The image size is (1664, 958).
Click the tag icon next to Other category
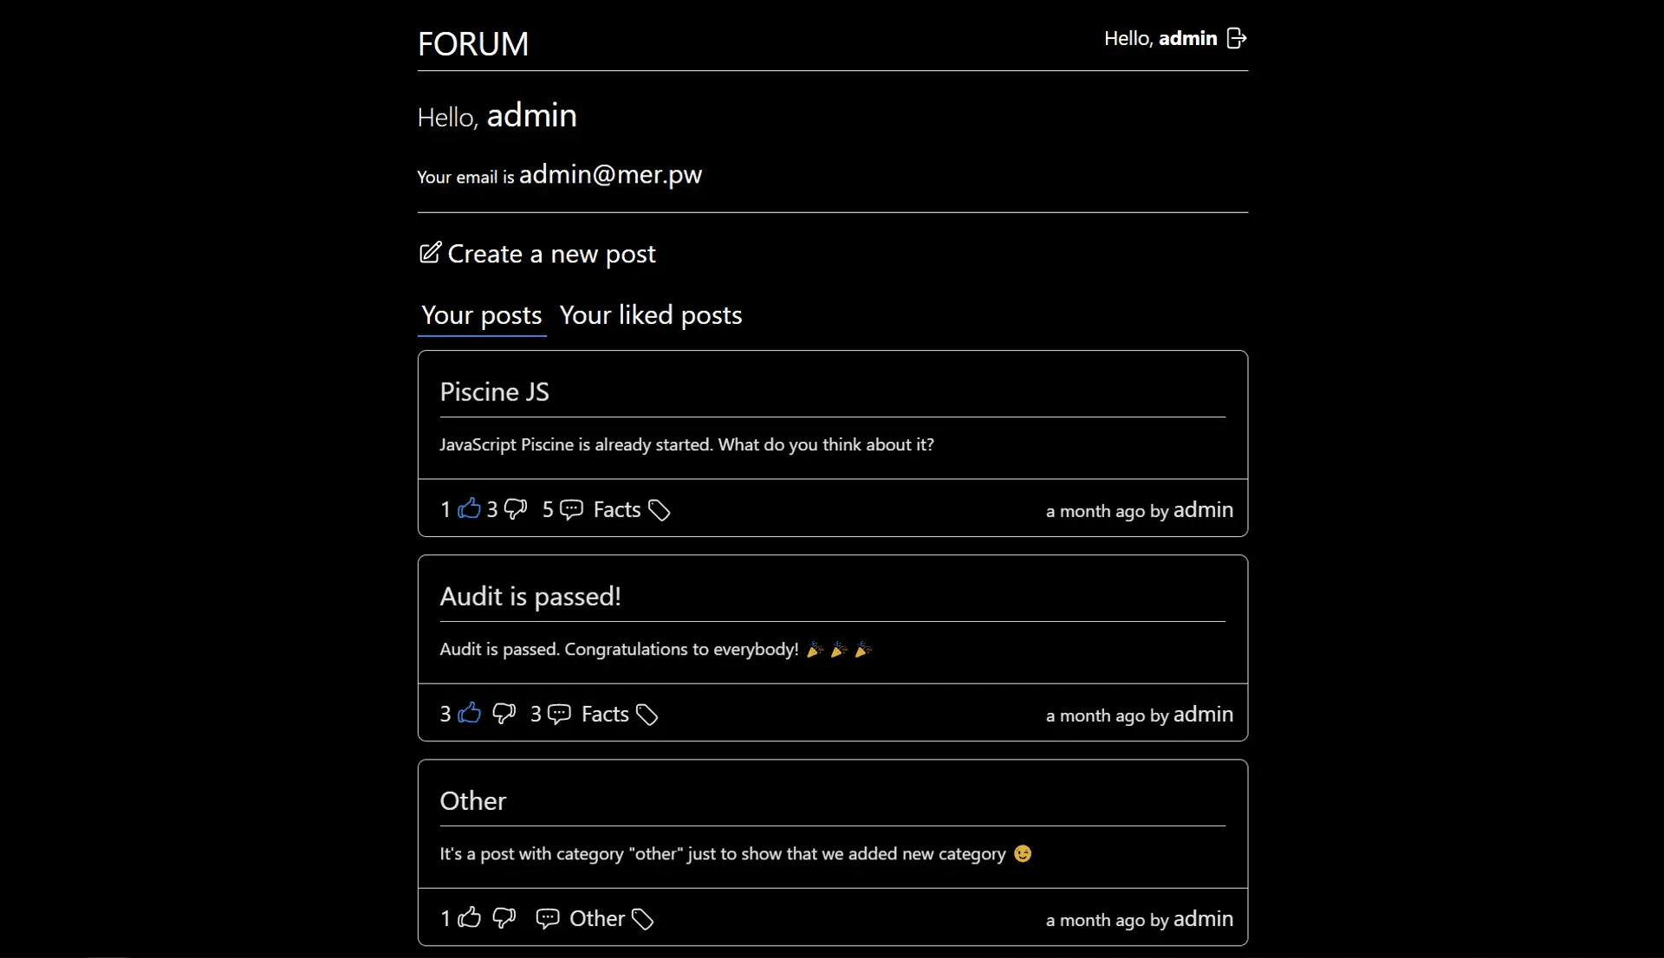tap(642, 919)
